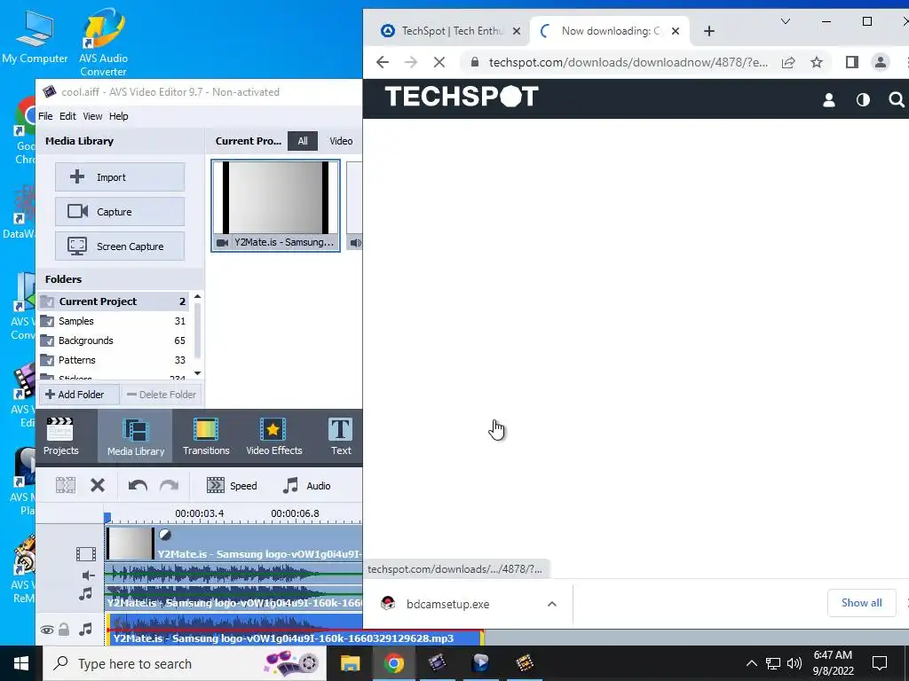Viewport: 909px width, 681px height.
Task: Select the Samsung logo mp3 audio clip
Action: point(295,630)
